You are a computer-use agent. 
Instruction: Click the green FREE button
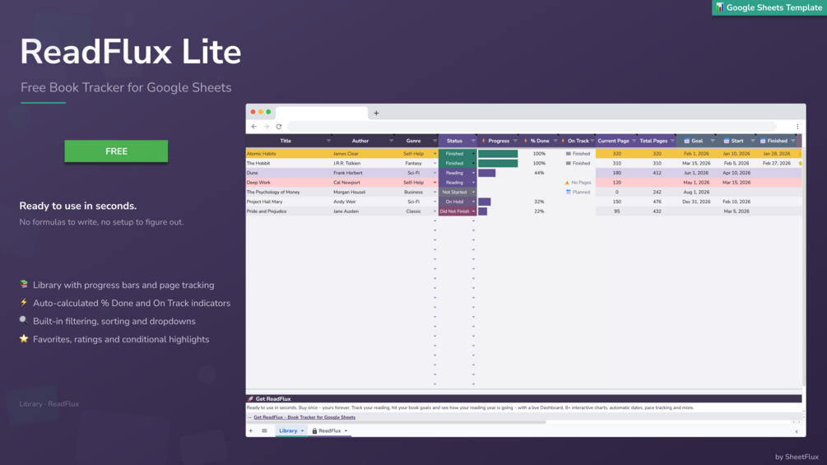click(x=116, y=151)
